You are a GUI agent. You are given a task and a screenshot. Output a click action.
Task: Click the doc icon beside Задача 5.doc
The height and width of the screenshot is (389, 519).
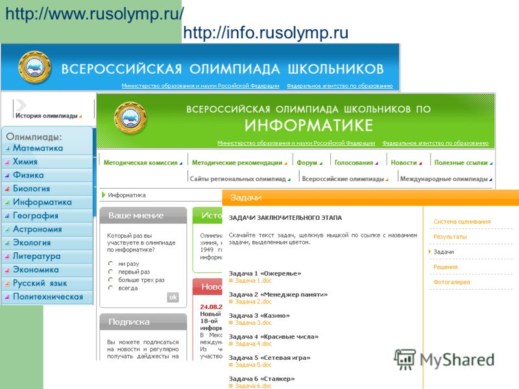pyautogui.click(x=231, y=365)
